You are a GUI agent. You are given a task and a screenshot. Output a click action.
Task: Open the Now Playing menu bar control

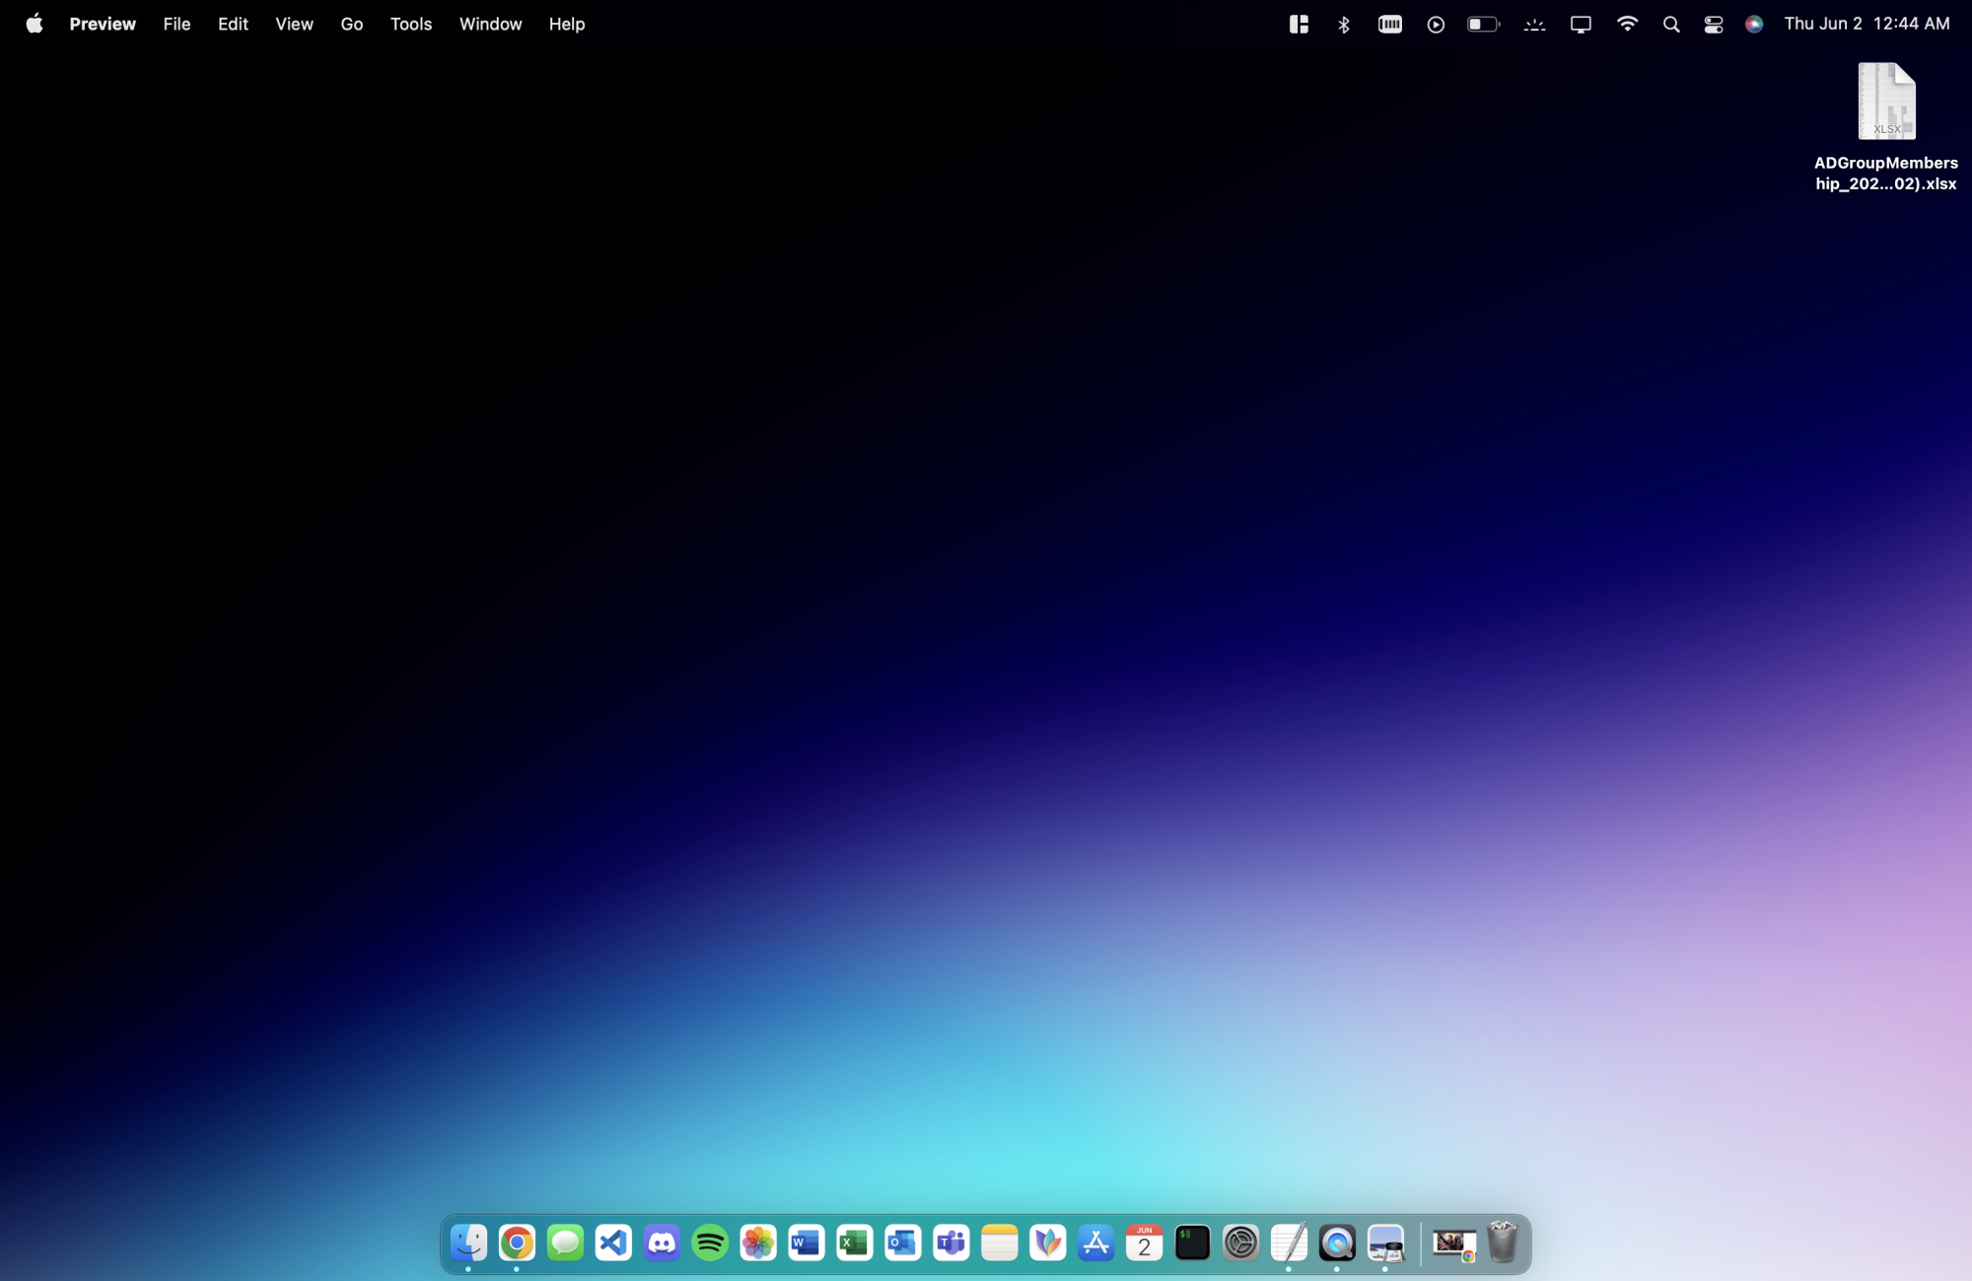1436,24
